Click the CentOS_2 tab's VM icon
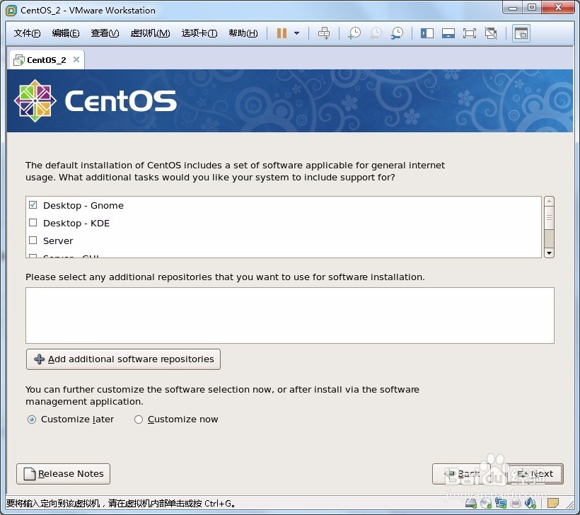Image resolution: width=580 pixels, height=515 pixels. tap(19, 60)
